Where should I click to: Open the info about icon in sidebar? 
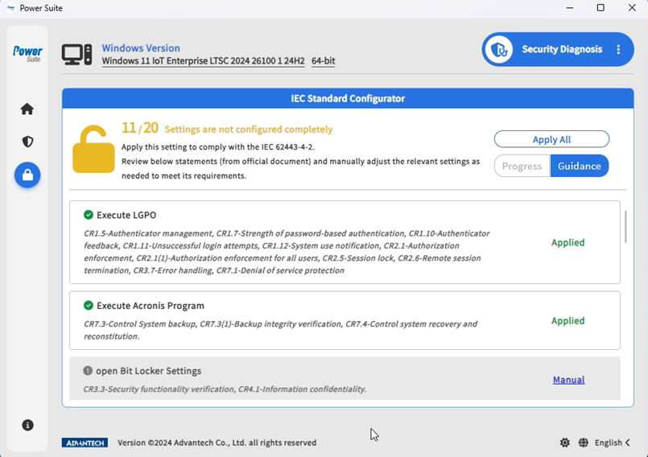[x=27, y=425]
